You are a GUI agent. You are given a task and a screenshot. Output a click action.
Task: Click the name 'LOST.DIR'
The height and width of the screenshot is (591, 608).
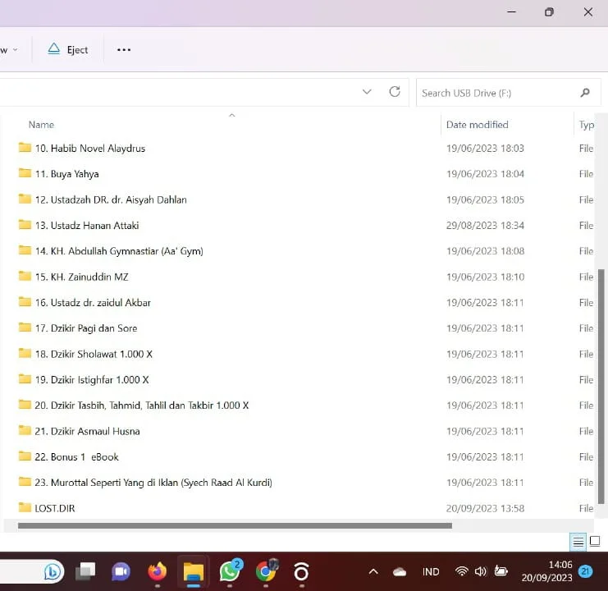tap(55, 508)
